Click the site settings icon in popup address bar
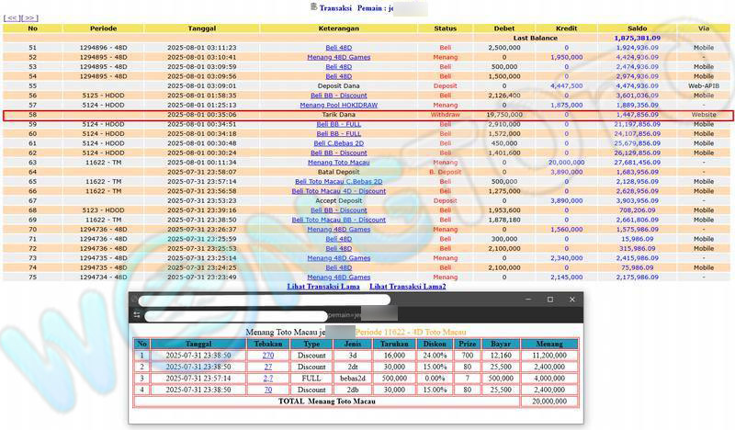Screen dimensions: 735x430 click(137, 315)
